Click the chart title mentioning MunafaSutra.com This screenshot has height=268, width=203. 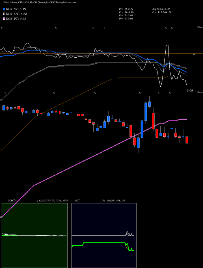coord(40,2)
